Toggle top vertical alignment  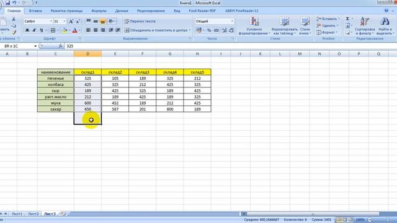88,21
